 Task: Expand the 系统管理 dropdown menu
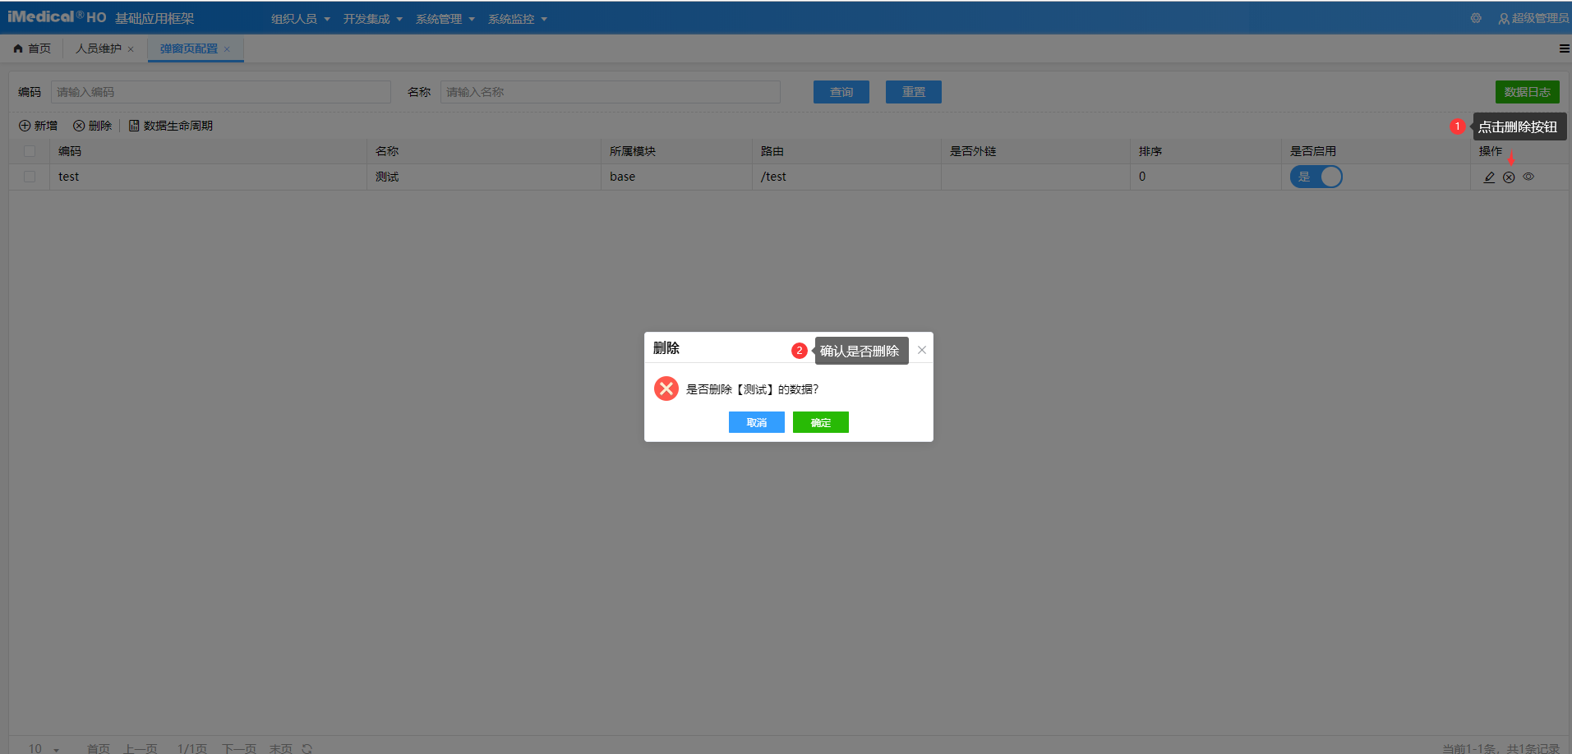click(445, 19)
